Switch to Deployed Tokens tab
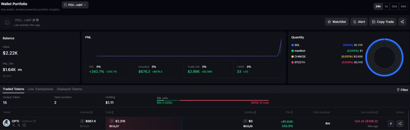410x130 pixels. [x=69, y=89]
